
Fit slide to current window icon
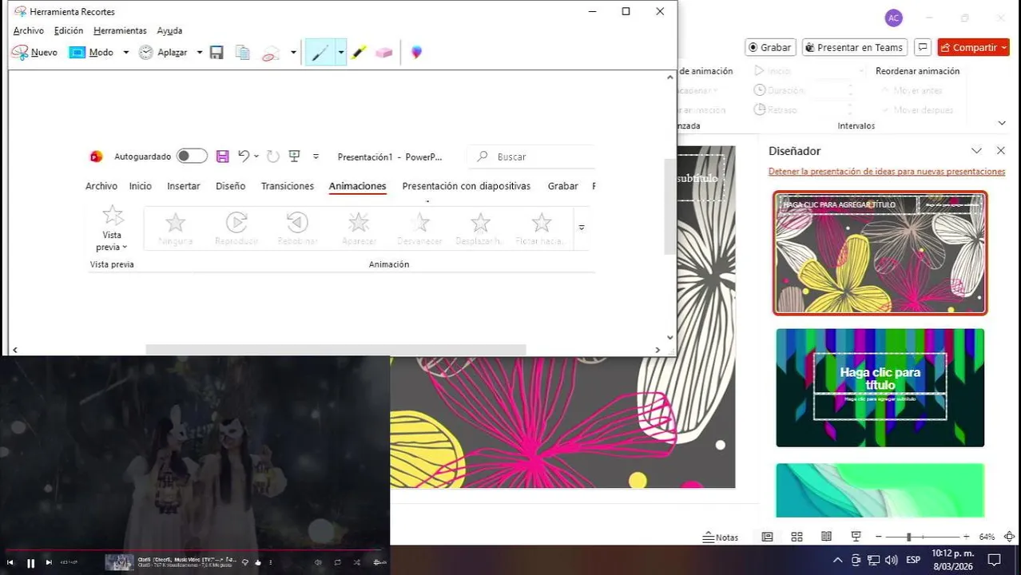(x=1009, y=537)
